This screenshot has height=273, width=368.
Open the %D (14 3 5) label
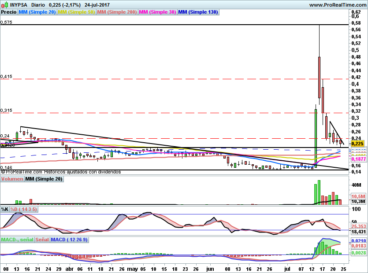pyautogui.click(x=24, y=209)
